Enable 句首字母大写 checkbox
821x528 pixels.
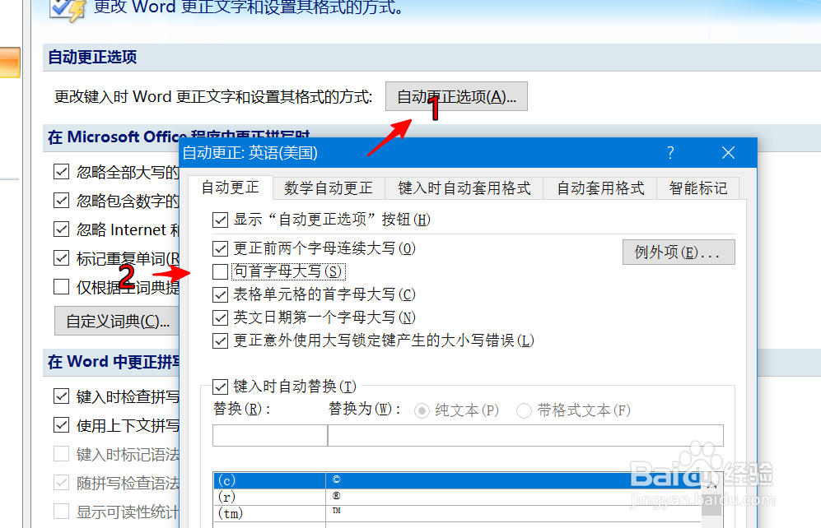tap(220, 271)
